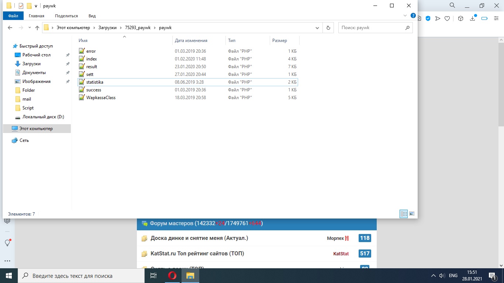The height and width of the screenshot is (283, 504).
Task: Open the quick access toolbar customize dropdown
Action: coord(36,6)
